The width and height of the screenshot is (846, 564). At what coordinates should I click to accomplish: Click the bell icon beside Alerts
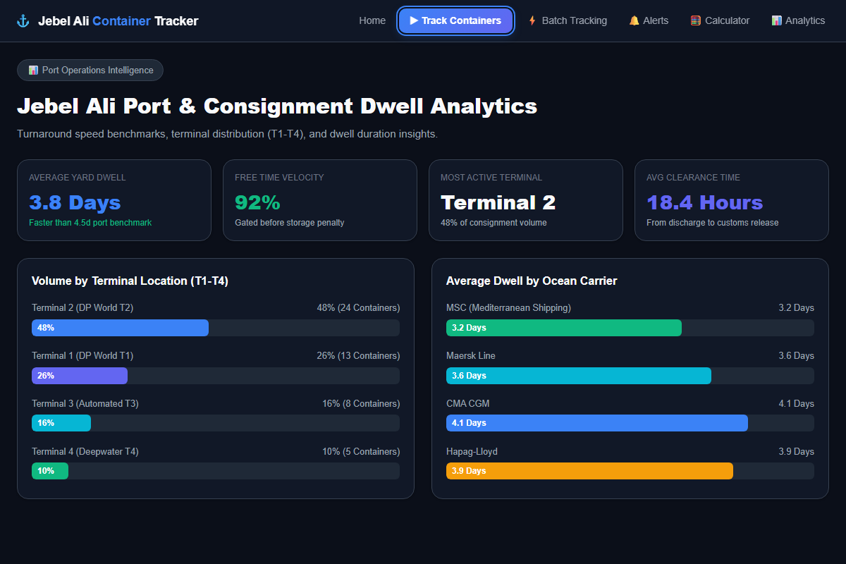(634, 21)
